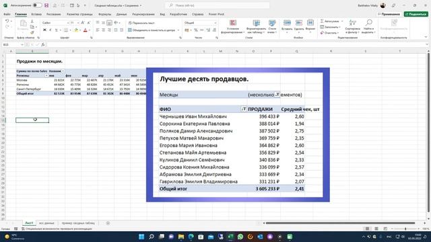Toggle Underline formatting
Viewport: 431px width, 242px height.
pyautogui.click(x=56, y=30)
